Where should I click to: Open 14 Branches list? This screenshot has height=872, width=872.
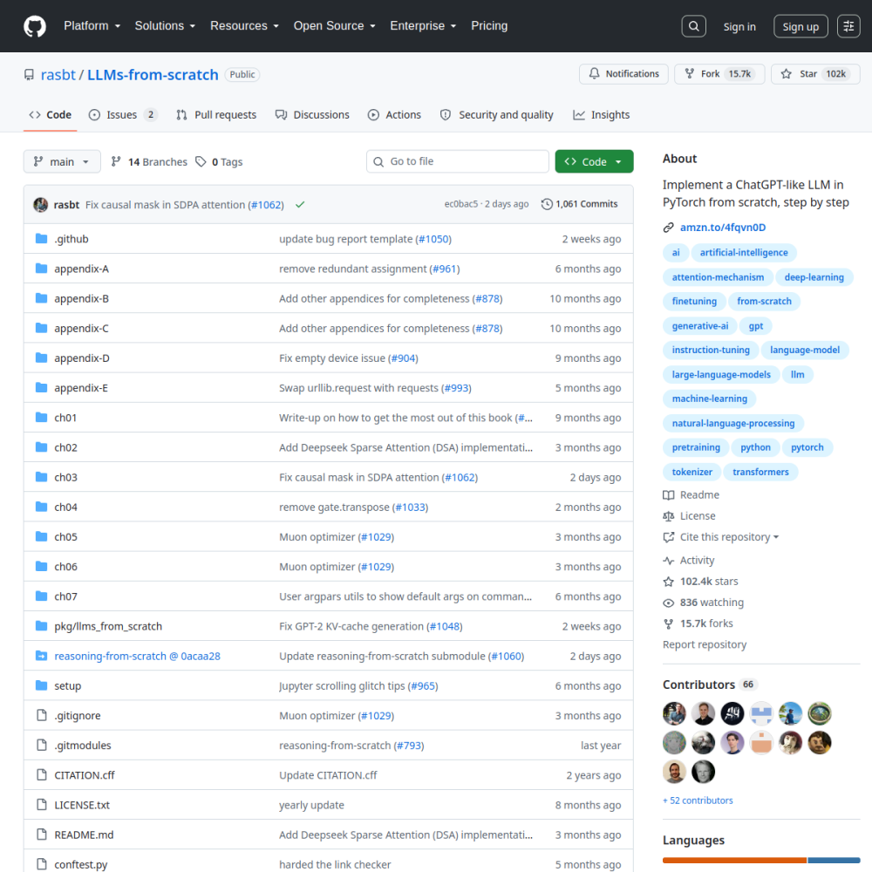pos(149,162)
